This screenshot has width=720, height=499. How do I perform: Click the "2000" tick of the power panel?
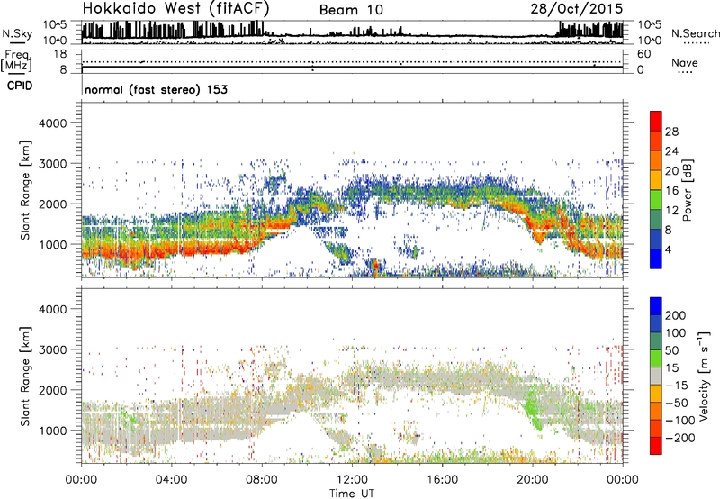coord(52,204)
